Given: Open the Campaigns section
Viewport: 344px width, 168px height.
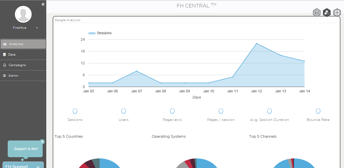Looking at the screenshot, I should pos(23,65).
